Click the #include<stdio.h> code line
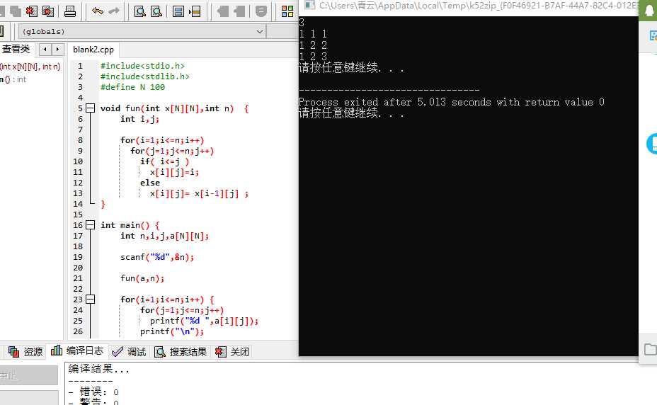 (142, 66)
